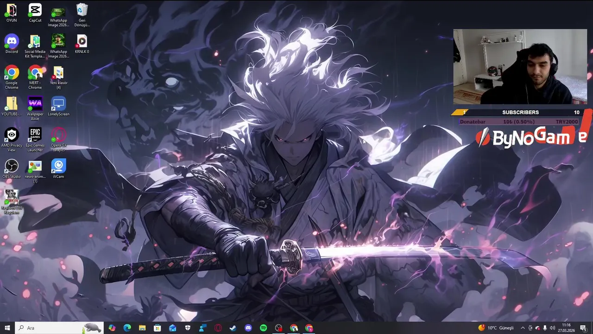593x334 pixels.
Task: Select the Yeni klasör (4) folder
Action: coord(58,77)
